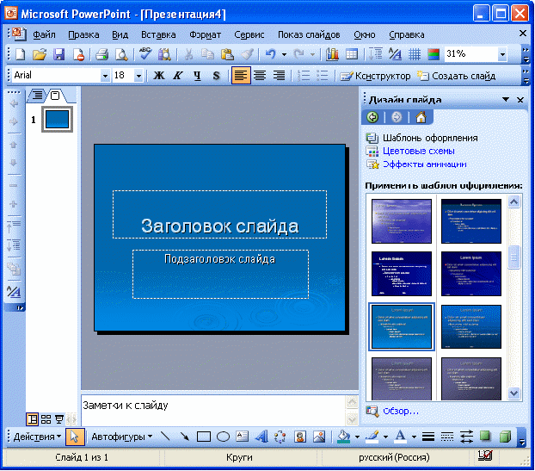Click the insert table icon
This screenshot has width=535, height=471.
pos(352,54)
